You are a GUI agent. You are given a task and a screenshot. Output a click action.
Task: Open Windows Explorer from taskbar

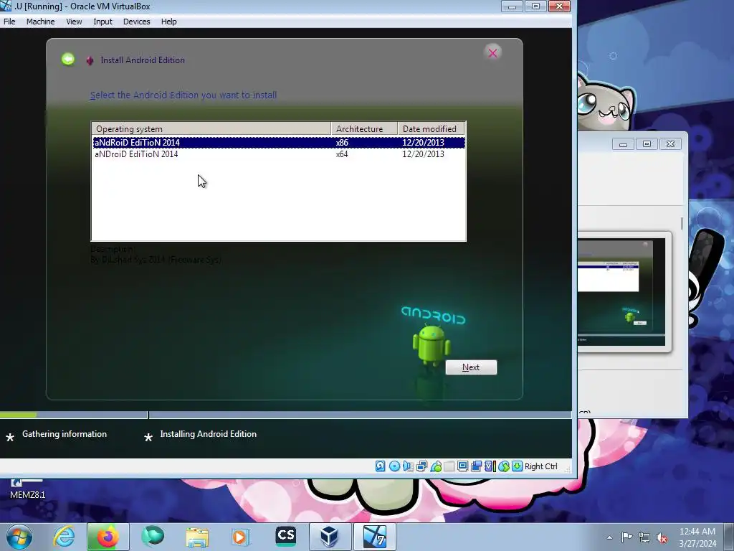pyautogui.click(x=197, y=537)
